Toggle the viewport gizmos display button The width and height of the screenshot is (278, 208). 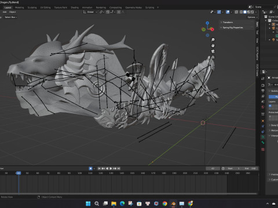point(219,12)
